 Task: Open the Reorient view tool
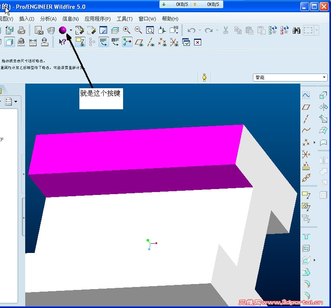(x=162, y=30)
